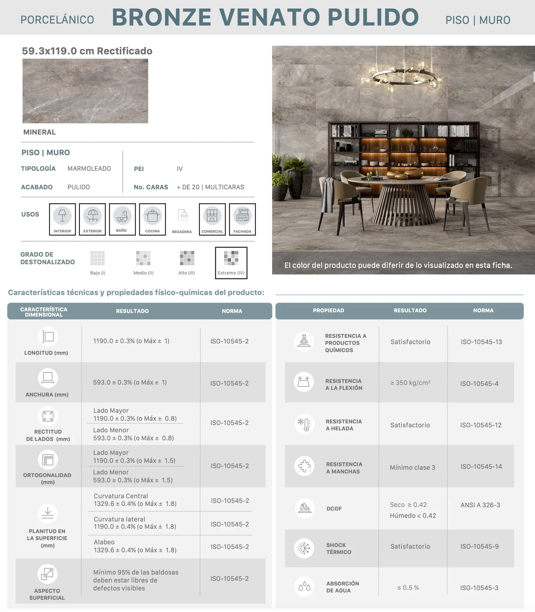The image size is (535, 612).
Task: Click the PROPIEDAD column header
Action: 328,310
